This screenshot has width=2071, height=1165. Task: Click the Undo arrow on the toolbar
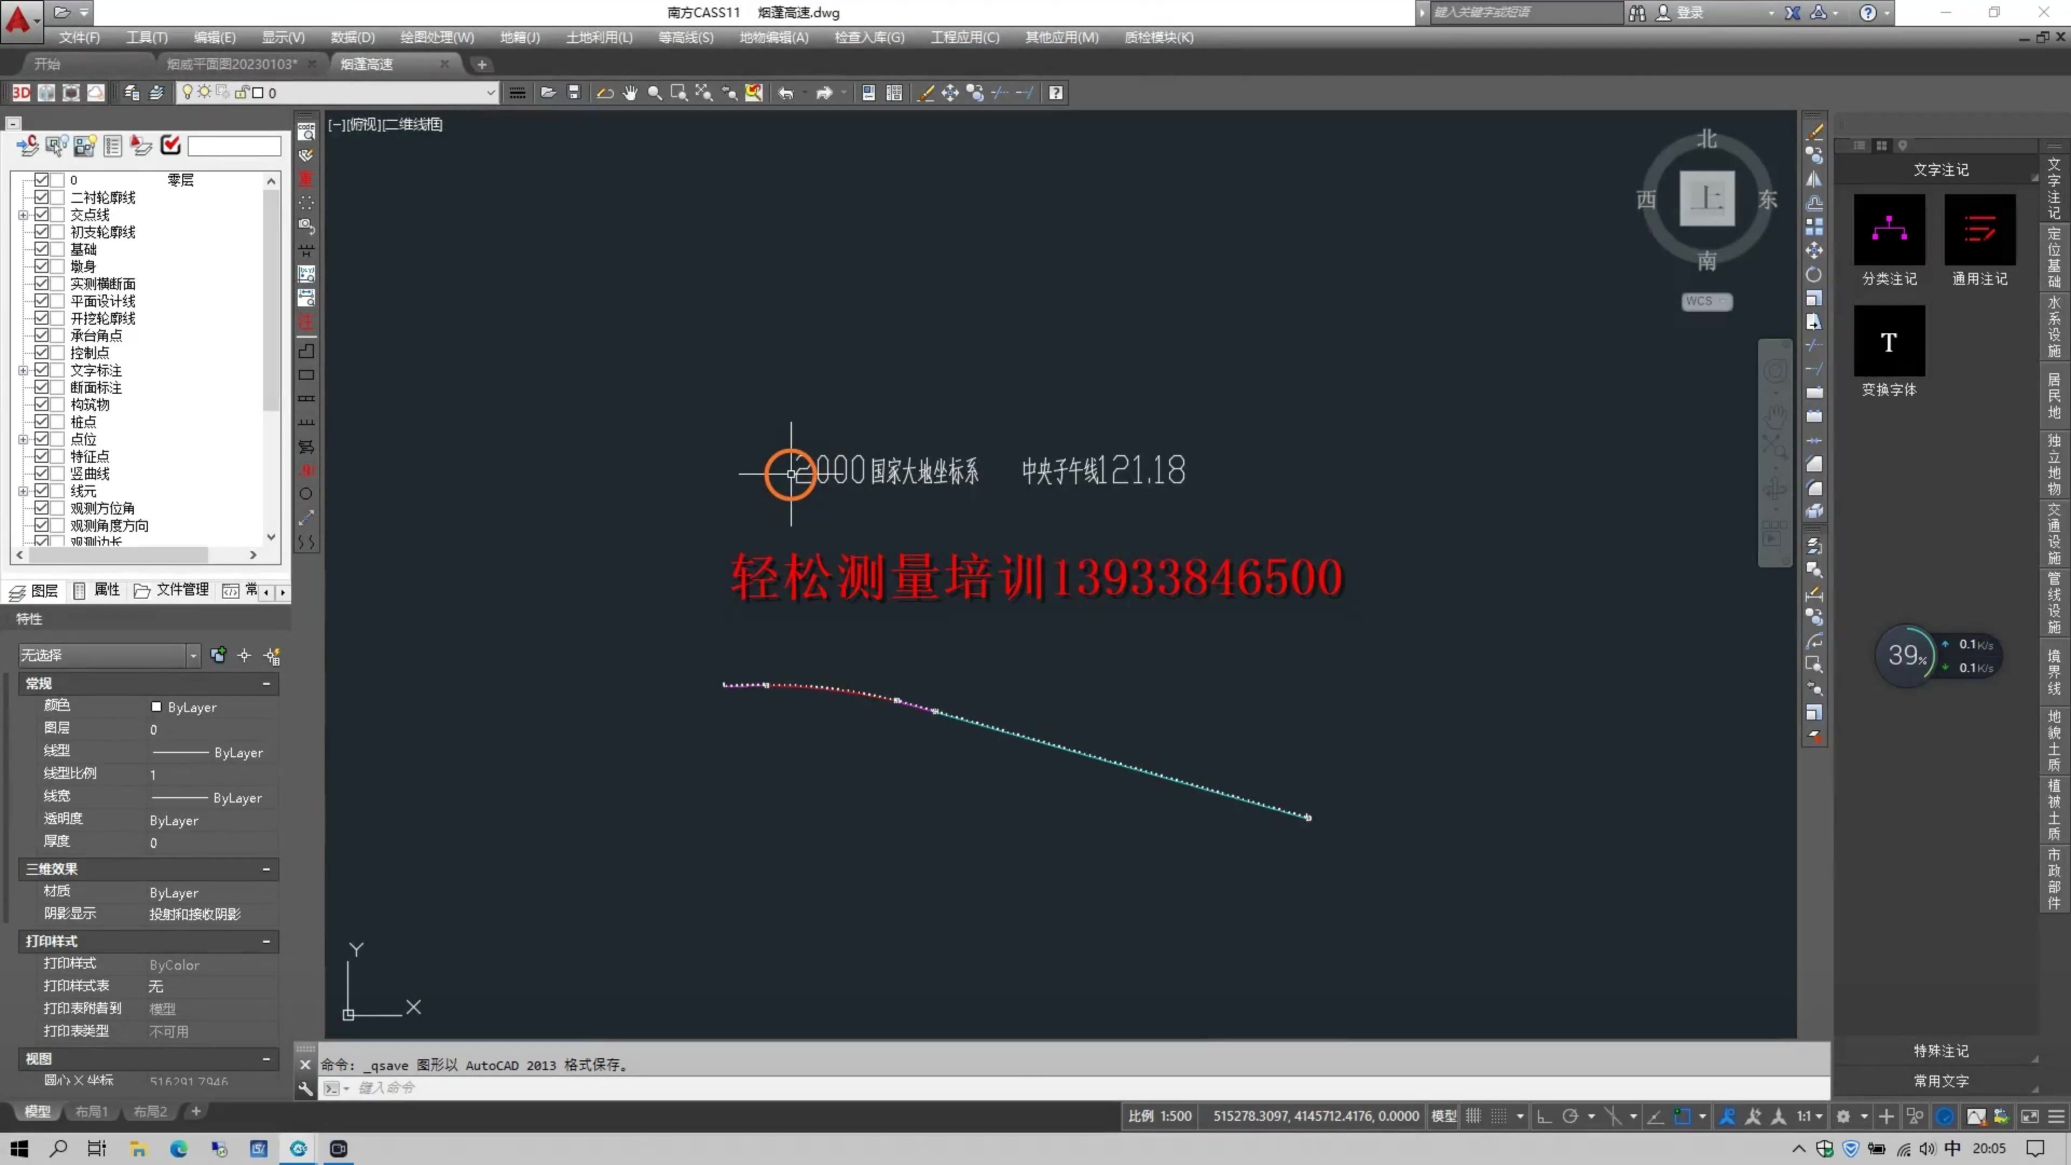[x=786, y=92]
